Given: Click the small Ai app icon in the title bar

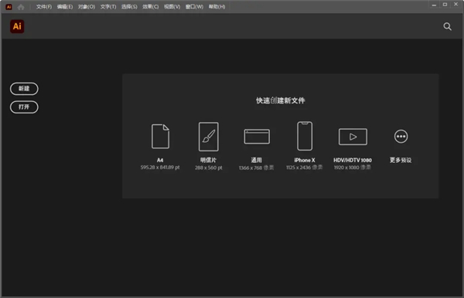Looking at the screenshot, I should coord(9,7).
